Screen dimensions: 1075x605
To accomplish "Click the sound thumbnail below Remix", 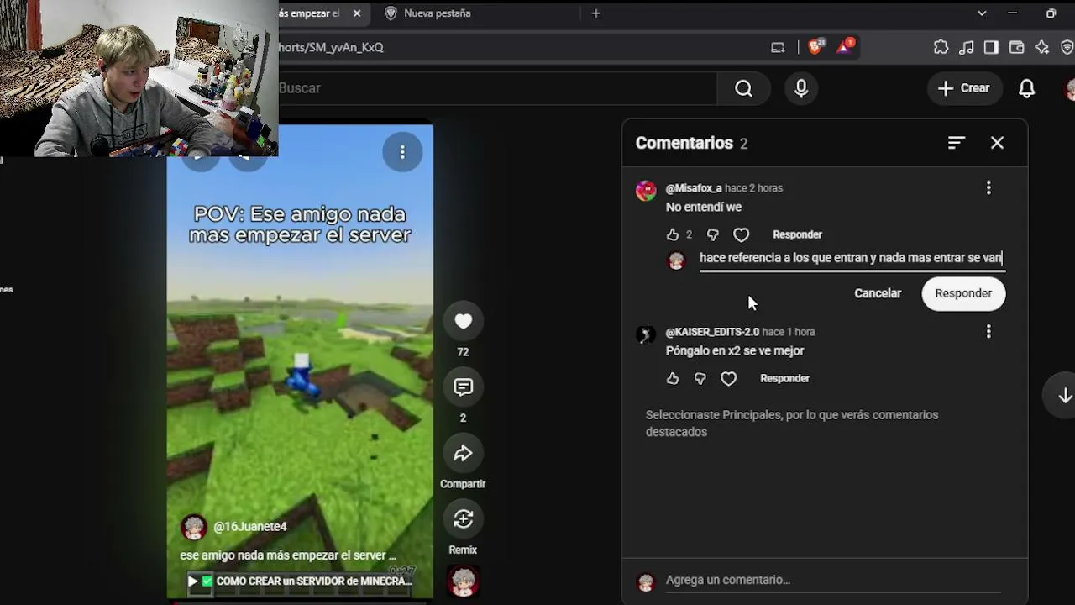I will pyautogui.click(x=463, y=581).
